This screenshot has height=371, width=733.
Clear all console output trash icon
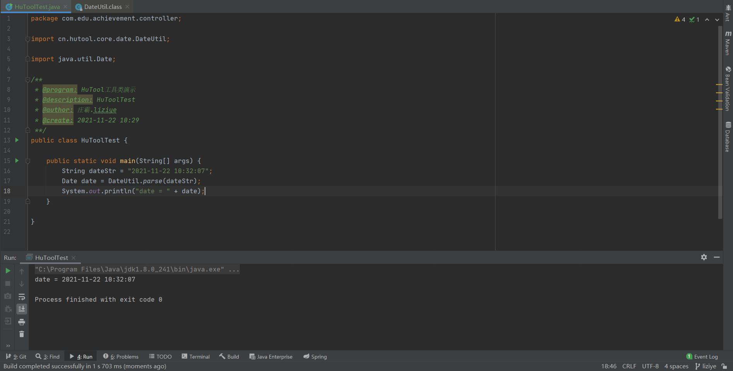[22, 334]
